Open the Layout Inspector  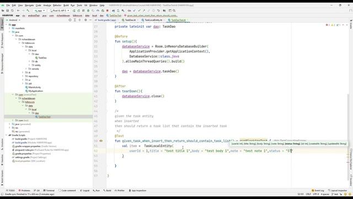point(338,191)
